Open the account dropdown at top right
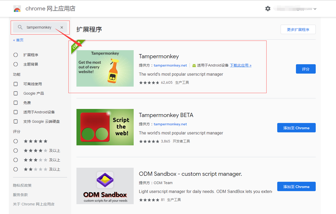The width and height of the screenshot is (336, 214). point(314,9)
